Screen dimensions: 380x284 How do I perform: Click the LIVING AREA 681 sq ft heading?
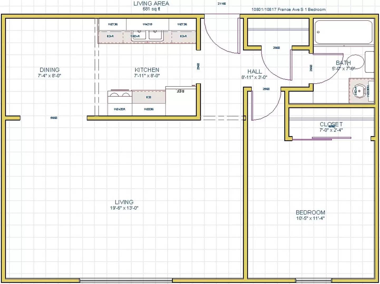tap(151, 6)
